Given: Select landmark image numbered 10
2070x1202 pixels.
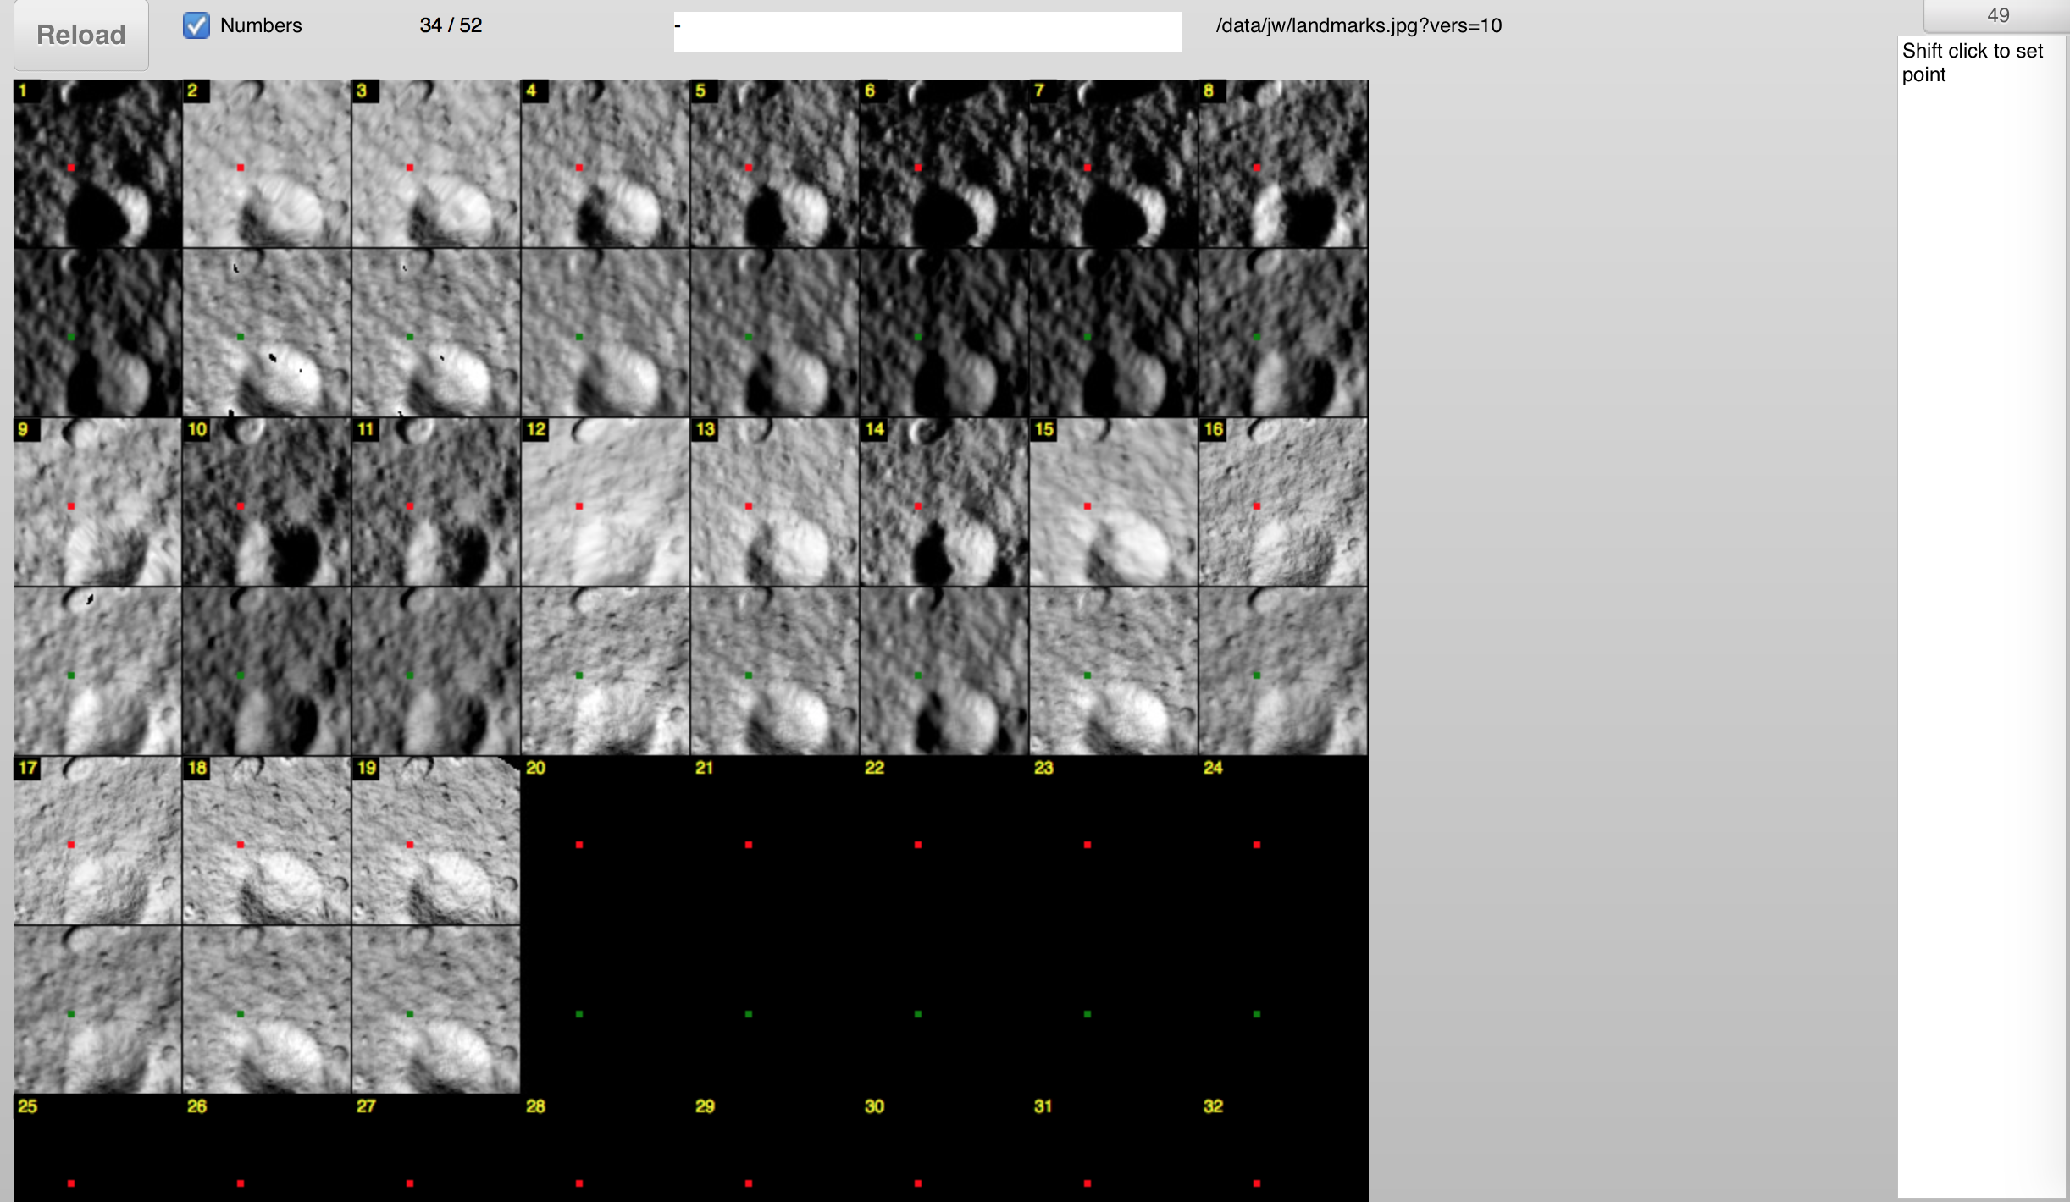Looking at the screenshot, I should point(267,502).
